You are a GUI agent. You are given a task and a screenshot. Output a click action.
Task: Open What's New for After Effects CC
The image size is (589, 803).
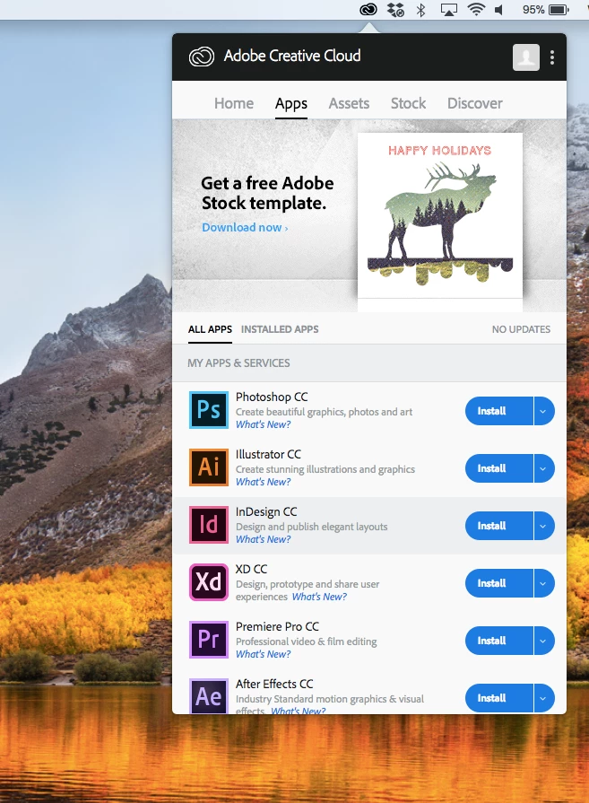tap(298, 711)
